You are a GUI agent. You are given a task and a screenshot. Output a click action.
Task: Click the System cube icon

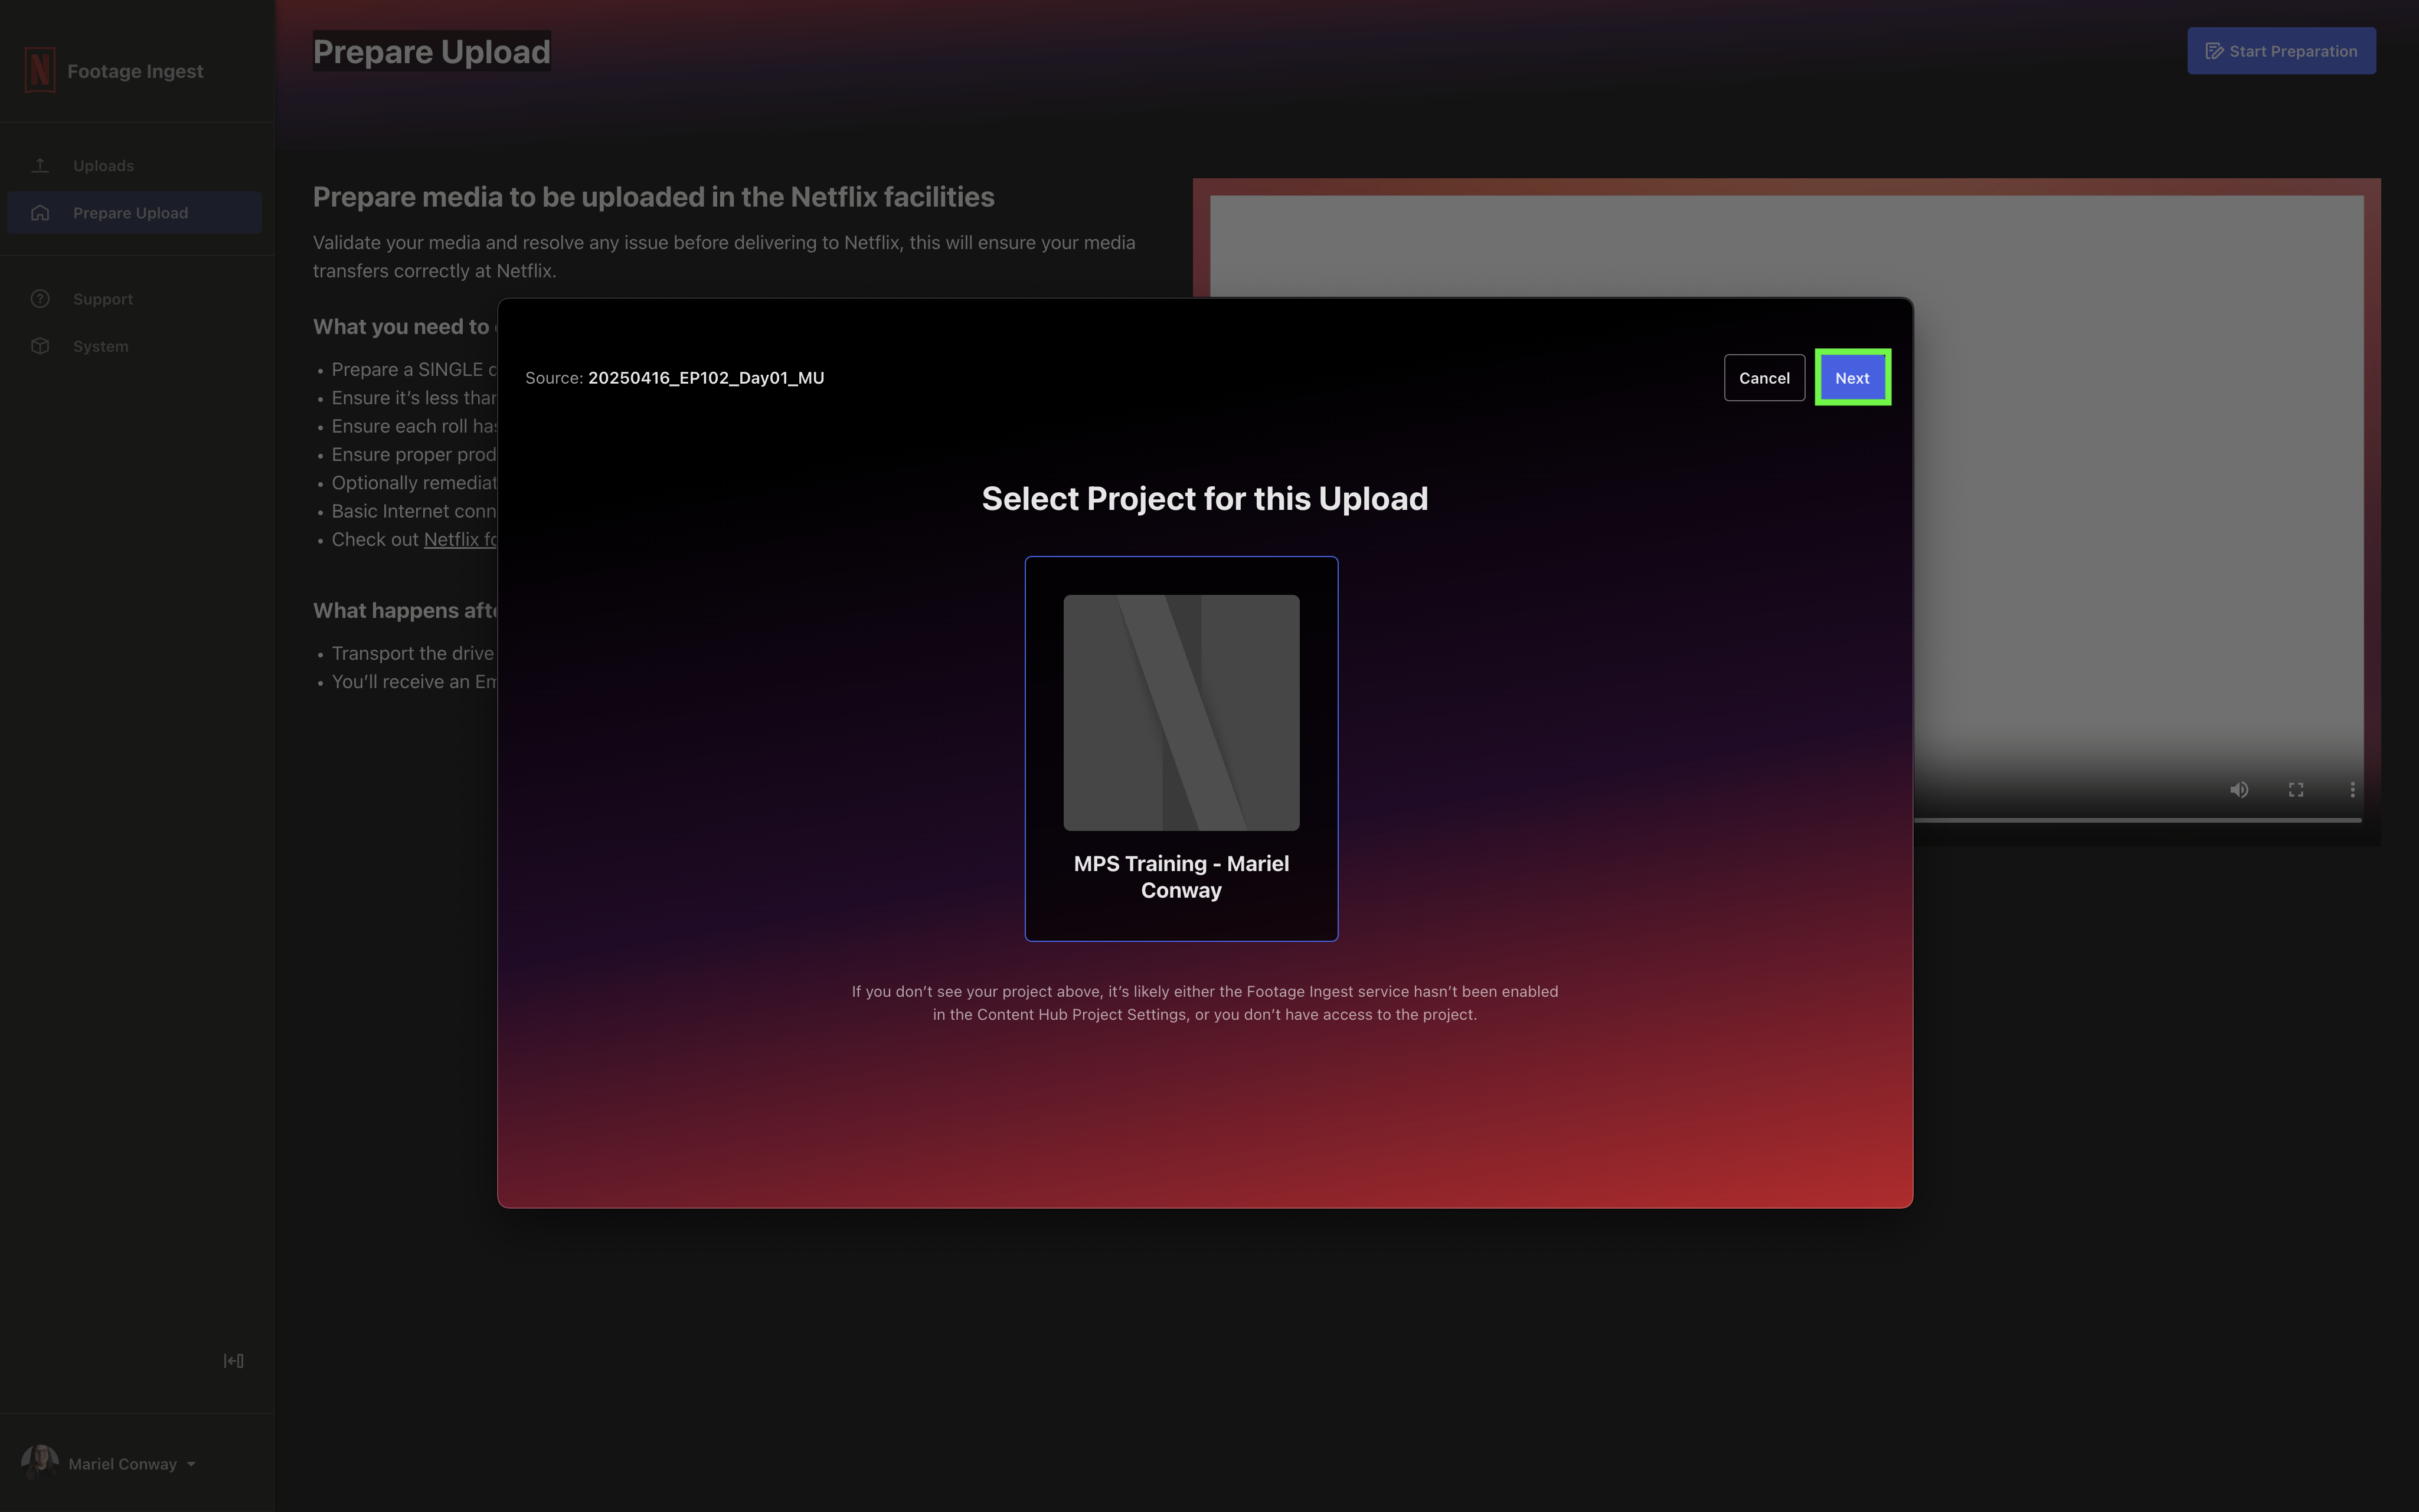coord(40,346)
